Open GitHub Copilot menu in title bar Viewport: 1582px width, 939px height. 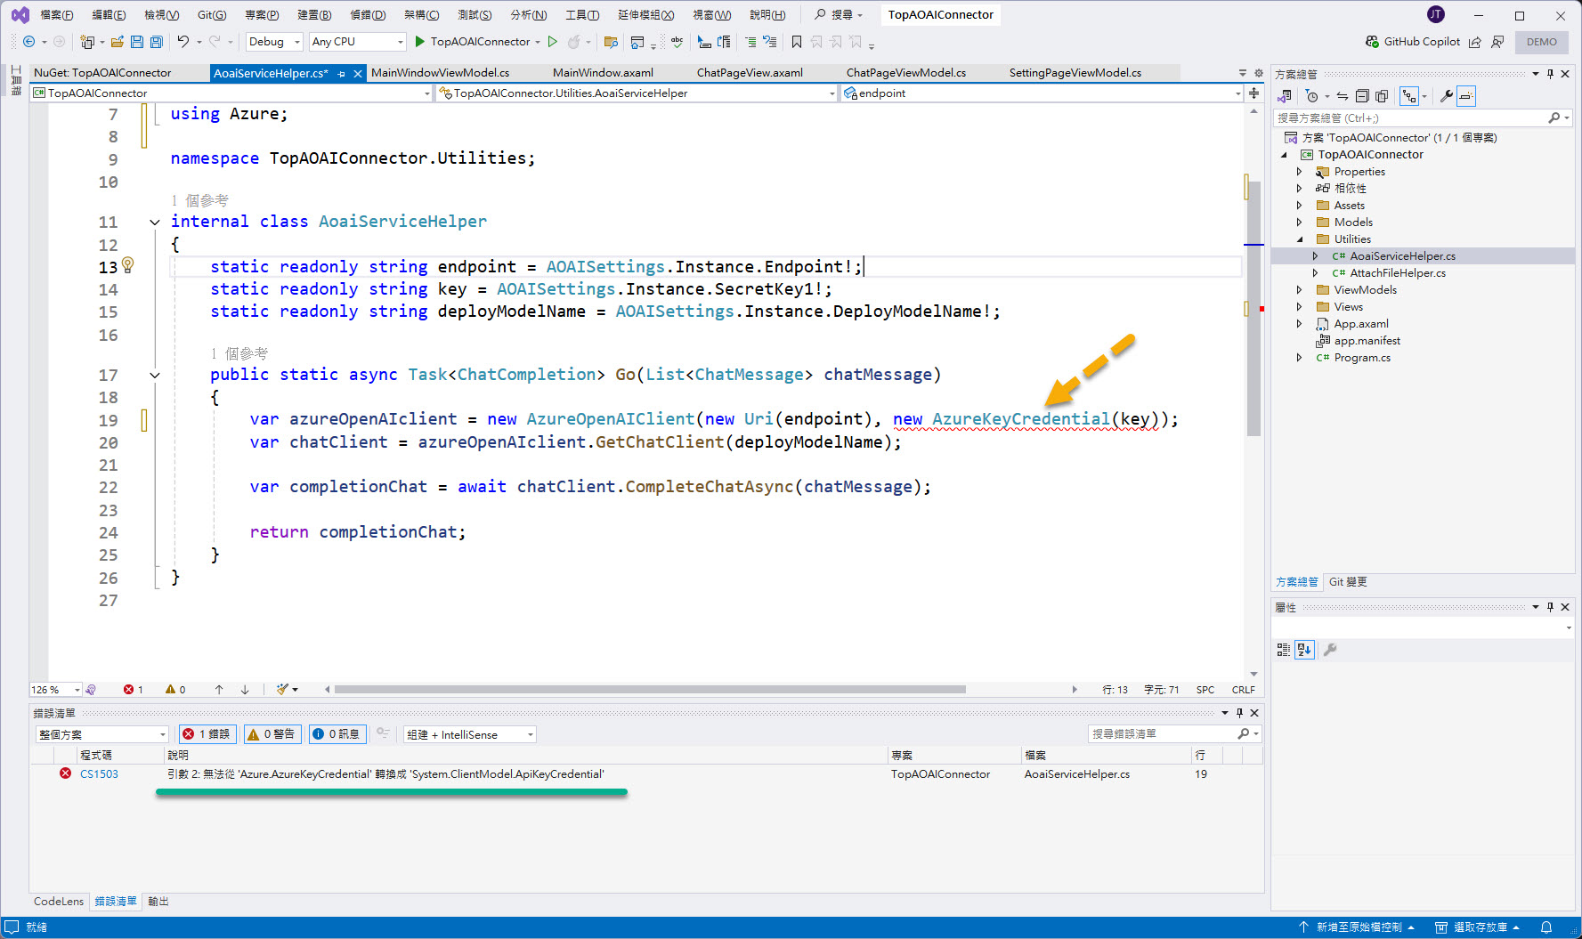1413,42
